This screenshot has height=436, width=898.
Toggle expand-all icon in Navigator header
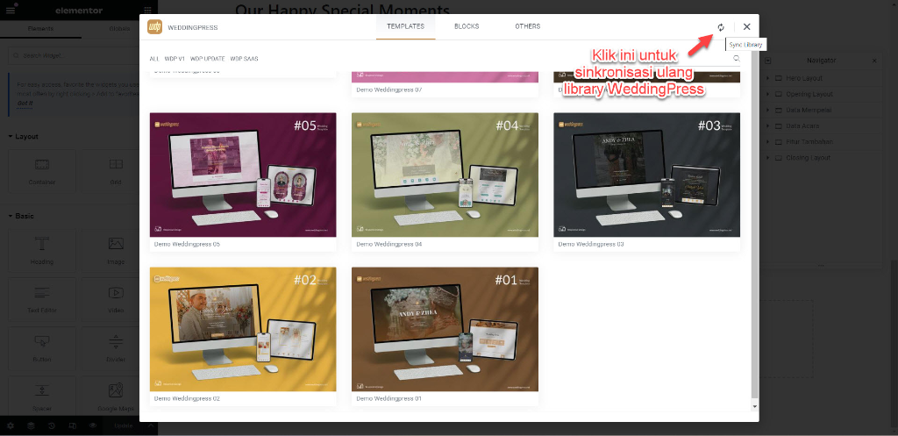(768, 61)
